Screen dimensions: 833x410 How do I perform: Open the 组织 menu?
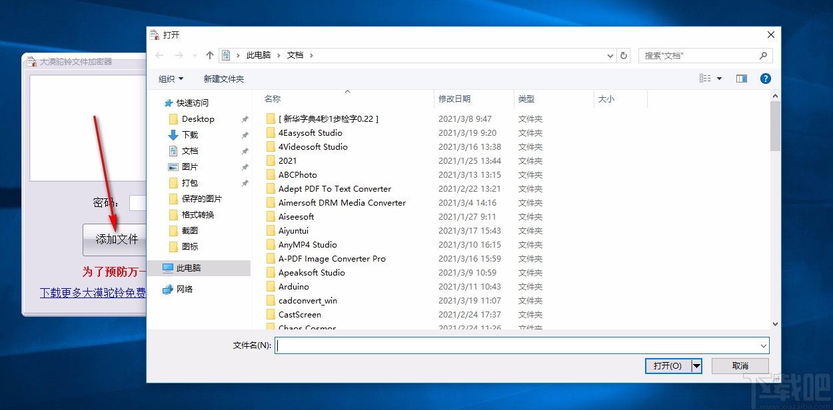tap(171, 79)
